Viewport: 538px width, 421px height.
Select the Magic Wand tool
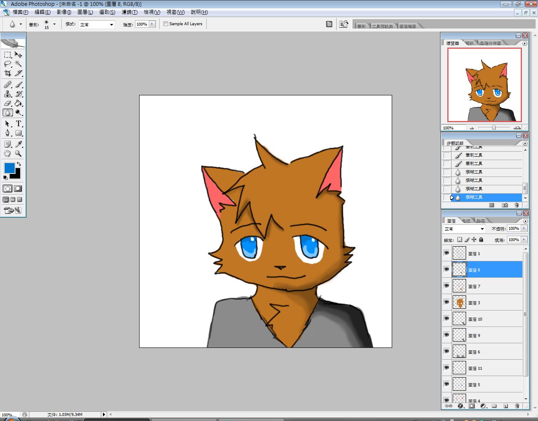pos(18,64)
